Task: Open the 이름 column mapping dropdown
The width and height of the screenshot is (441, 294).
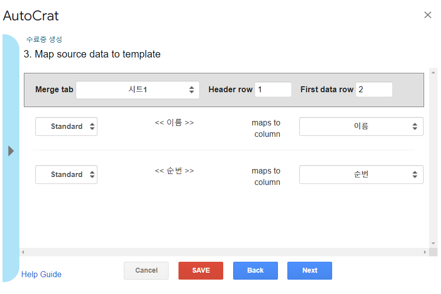Action: [361, 126]
